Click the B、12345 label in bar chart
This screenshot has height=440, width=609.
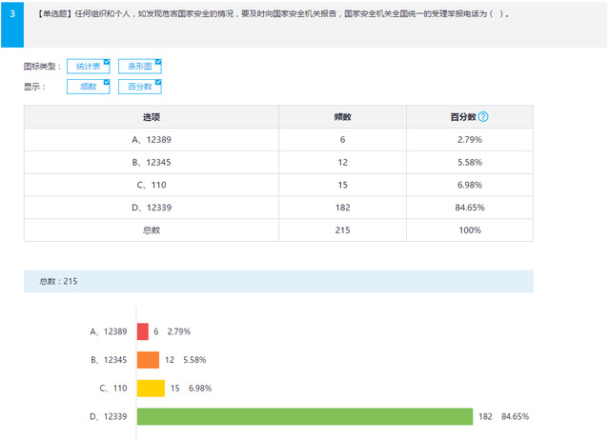[x=109, y=360]
